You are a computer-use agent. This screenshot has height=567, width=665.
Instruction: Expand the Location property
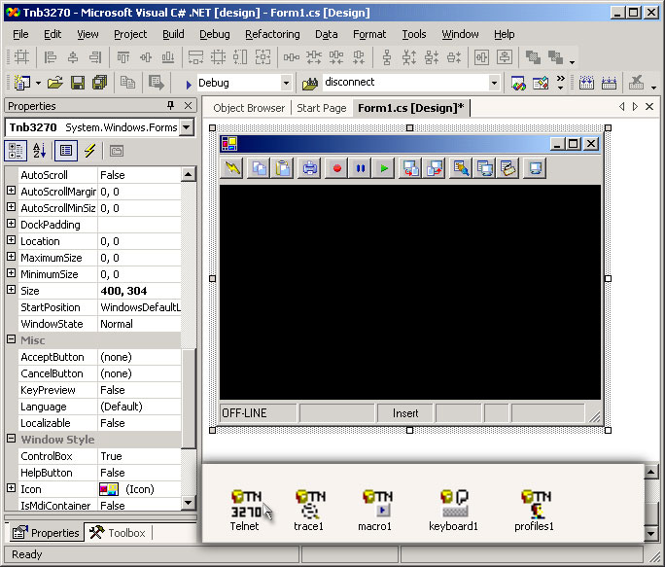(x=12, y=240)
